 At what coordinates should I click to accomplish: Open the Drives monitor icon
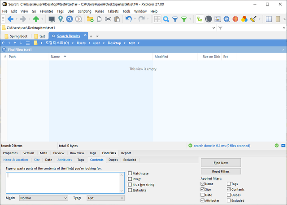click(52, 19)
